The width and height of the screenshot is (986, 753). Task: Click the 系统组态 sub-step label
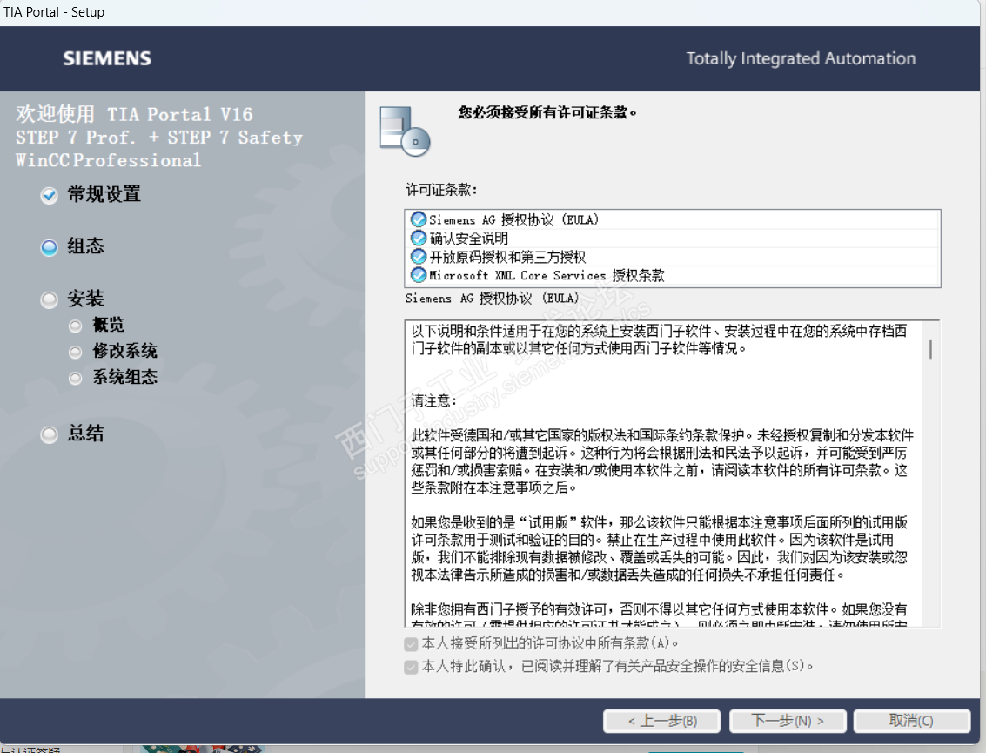(x=124, y=377)
